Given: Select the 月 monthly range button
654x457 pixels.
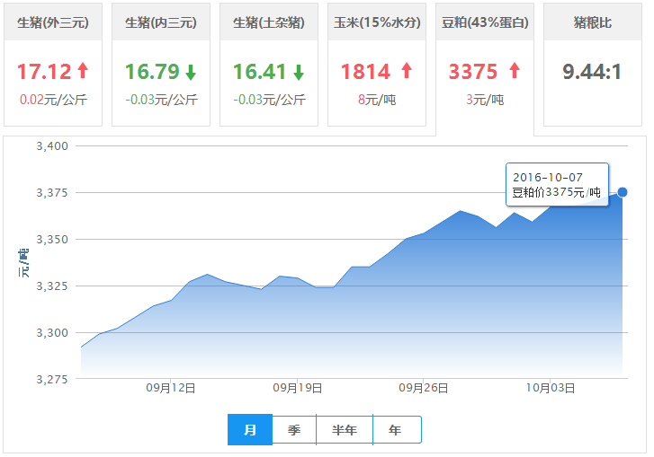Looking at the screenshot, I should click(x=250, y=429).
